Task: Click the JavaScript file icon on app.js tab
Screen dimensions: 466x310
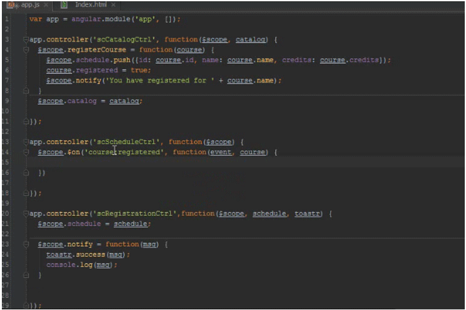Action: coord(11,5)
